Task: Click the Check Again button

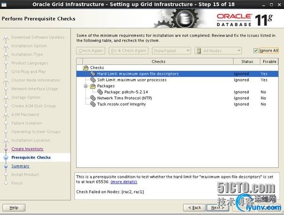Action: click(x=91, y=51)
